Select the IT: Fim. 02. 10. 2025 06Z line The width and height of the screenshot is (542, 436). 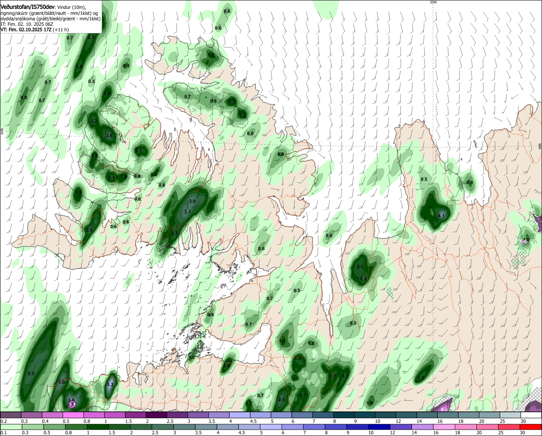pyautogui.click(x=28, y=25)
